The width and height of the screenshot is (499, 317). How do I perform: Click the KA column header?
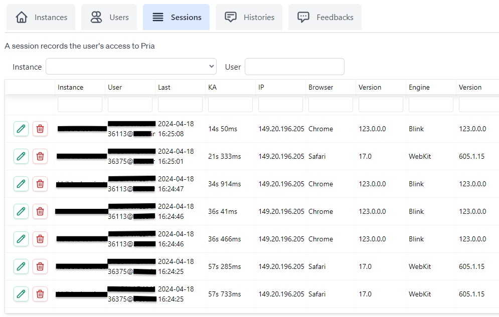coord(211,87)
